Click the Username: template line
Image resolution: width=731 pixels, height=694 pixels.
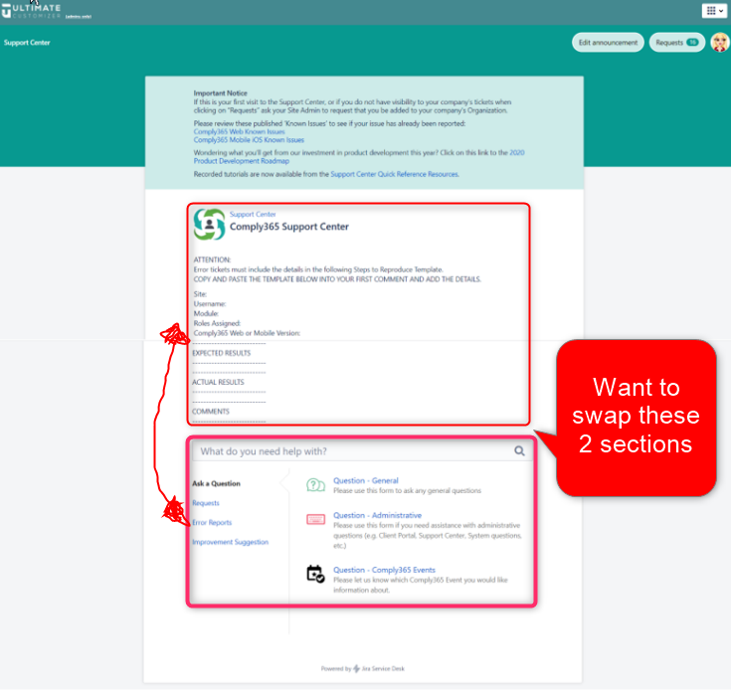pyautogui.click(x=210, y=304)
